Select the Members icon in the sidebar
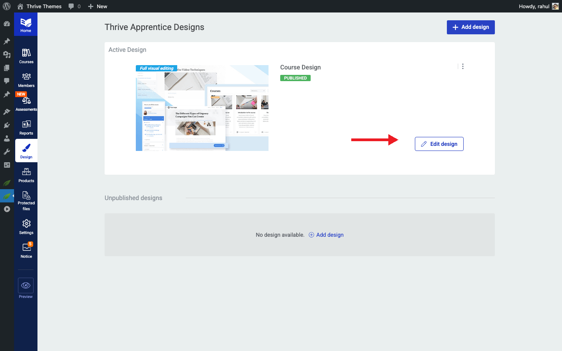The width and height of the screenshot is (562, 351). (26, 80)
